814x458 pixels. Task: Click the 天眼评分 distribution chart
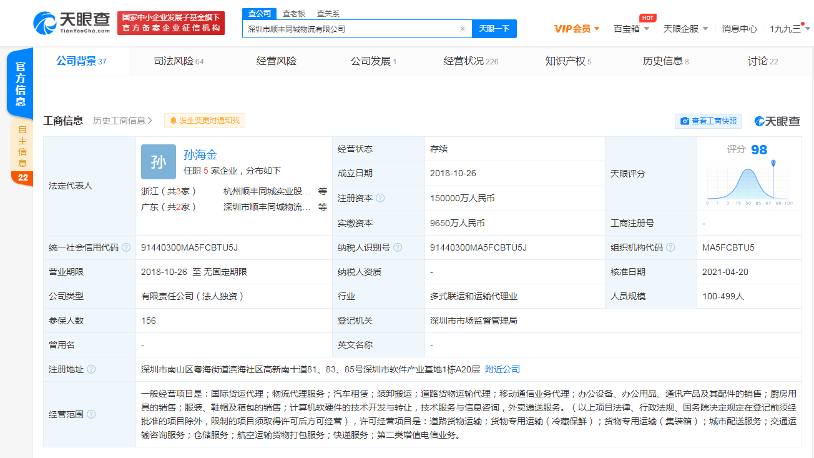click(750, 182)
